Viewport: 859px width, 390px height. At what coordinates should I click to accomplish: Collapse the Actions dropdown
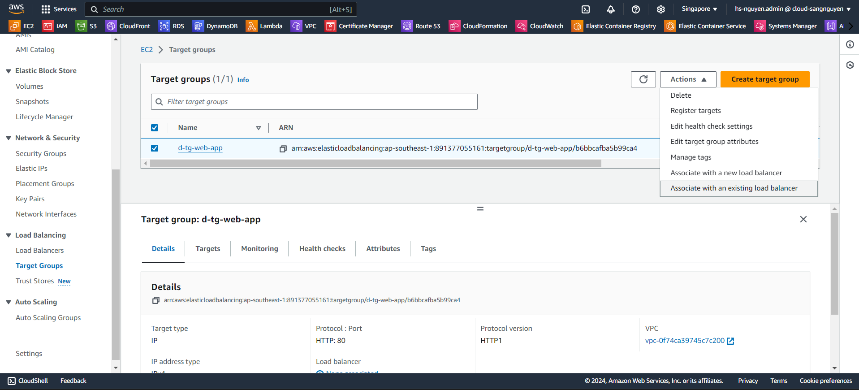pyautogui.click(x=688, y=79)
